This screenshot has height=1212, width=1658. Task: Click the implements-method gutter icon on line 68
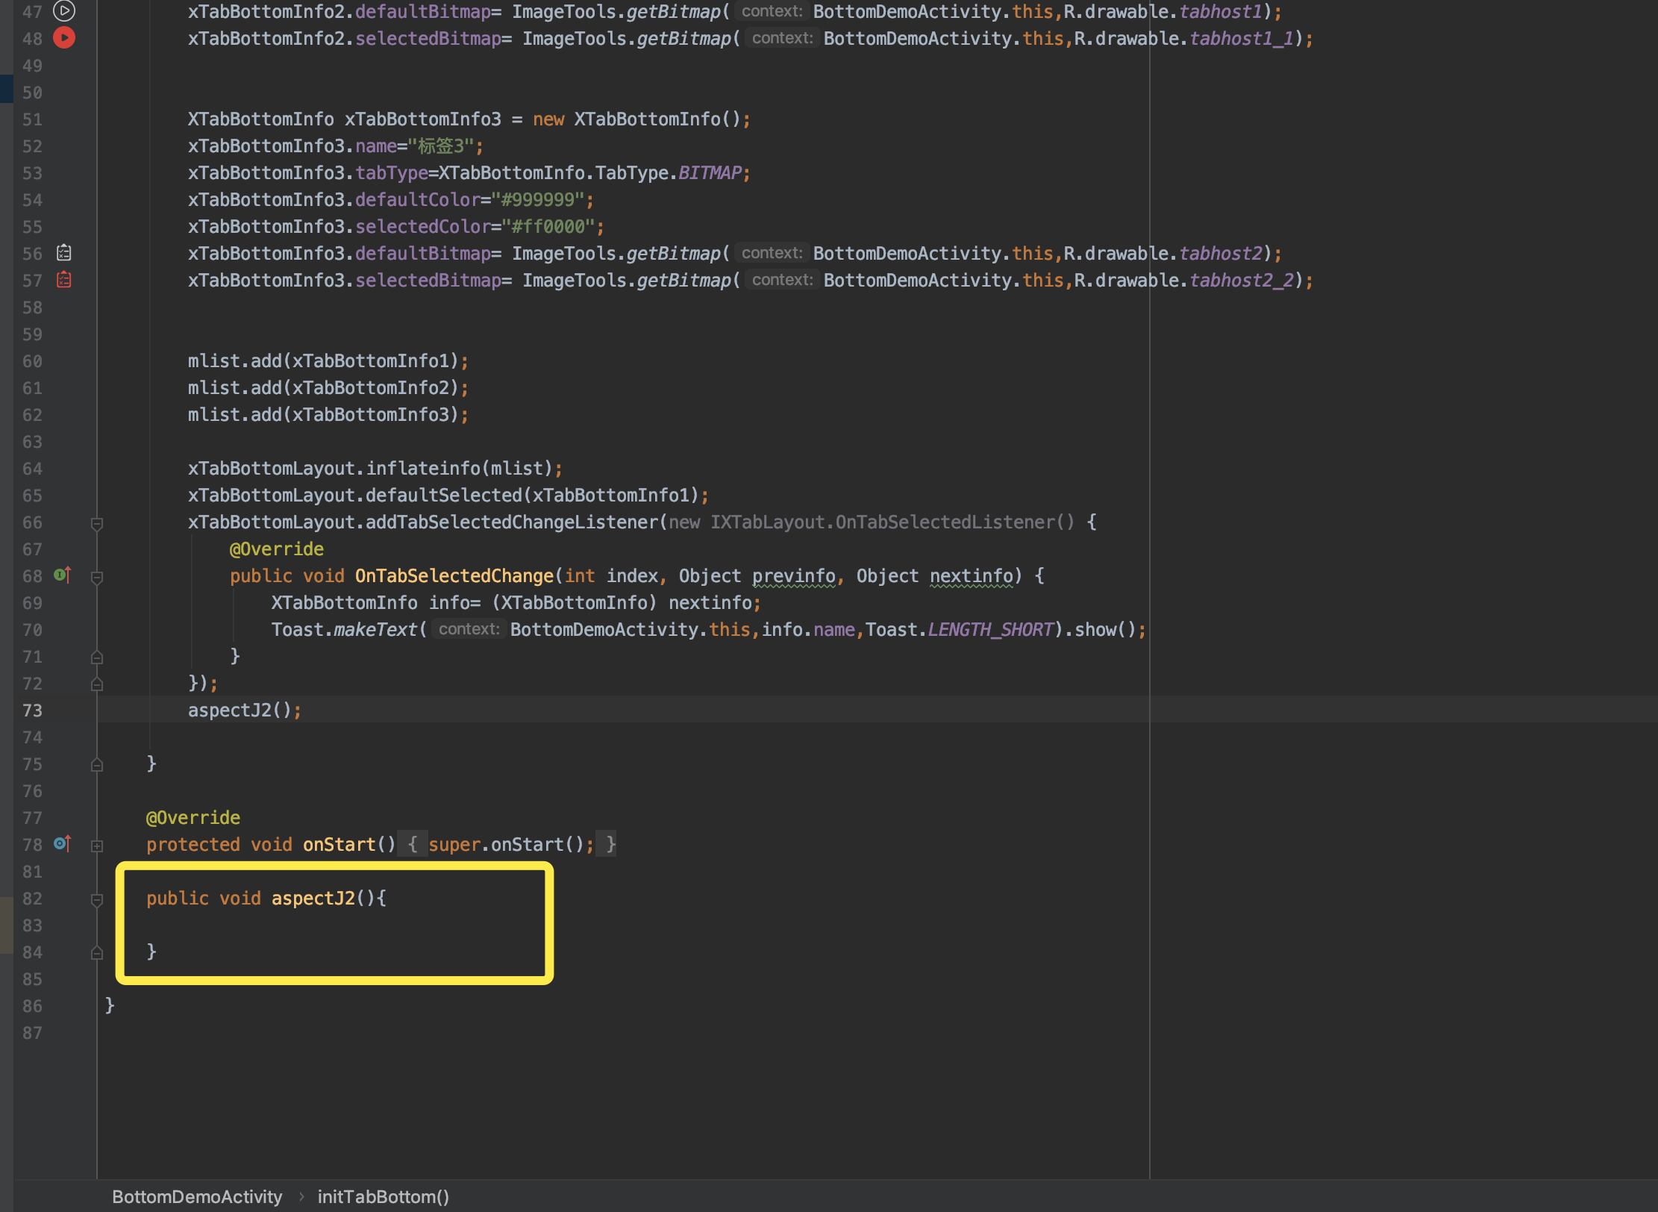(x=63, y=575)
